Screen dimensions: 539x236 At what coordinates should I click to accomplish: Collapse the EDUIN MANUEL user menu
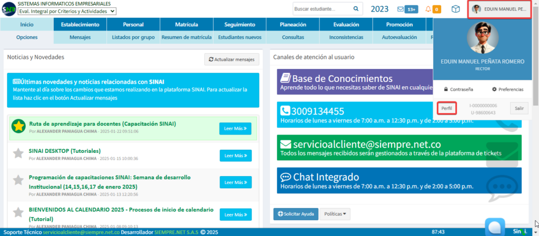(498, 9)
